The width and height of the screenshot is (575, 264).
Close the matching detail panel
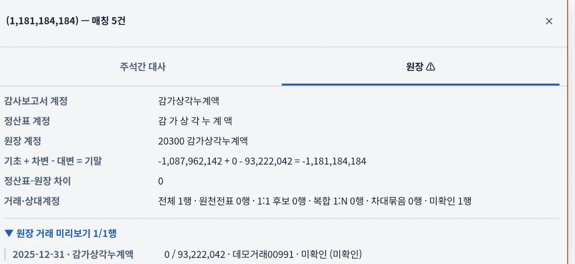[x=549, y=21]
